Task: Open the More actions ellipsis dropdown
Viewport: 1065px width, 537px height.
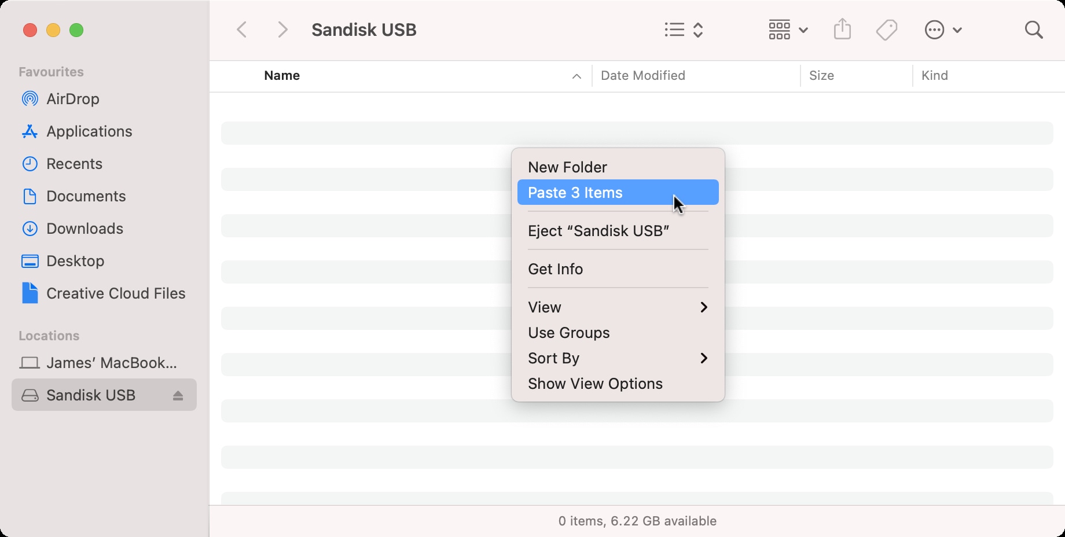Action: [943, 30]
